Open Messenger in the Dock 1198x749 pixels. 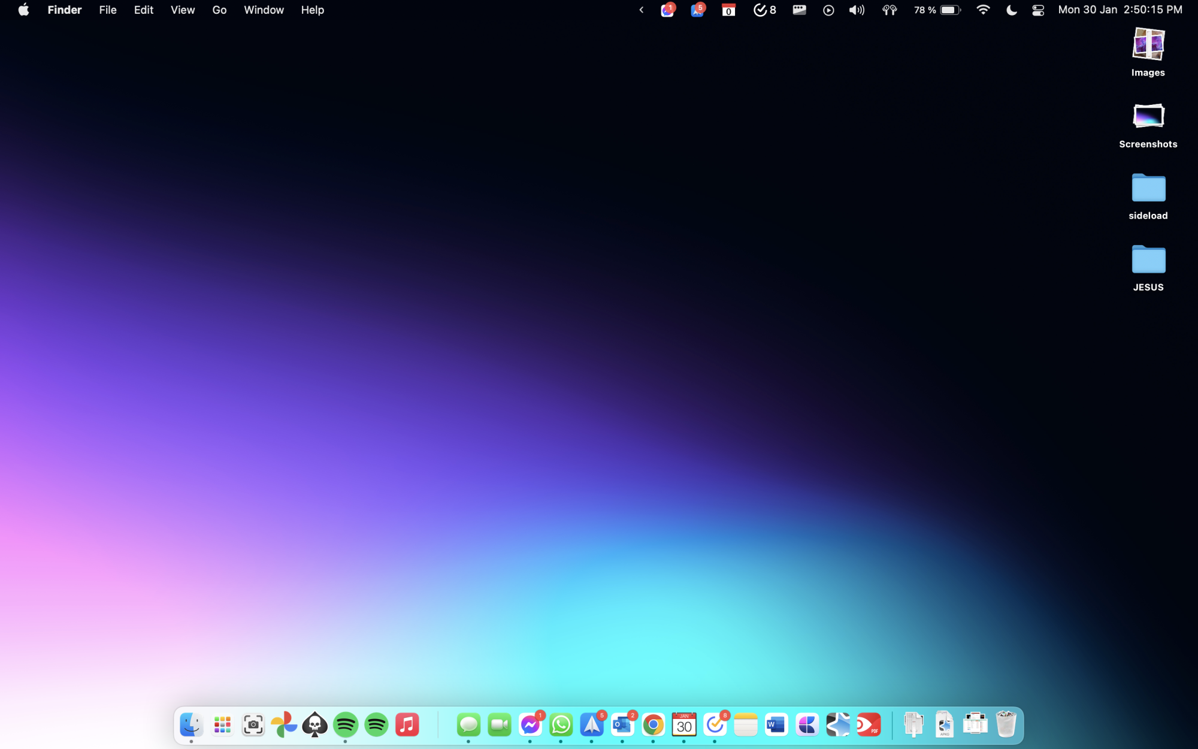[530, 725]
